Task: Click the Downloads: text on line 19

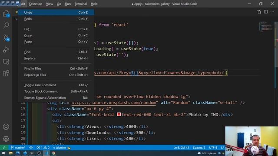Action: [99, 133]
